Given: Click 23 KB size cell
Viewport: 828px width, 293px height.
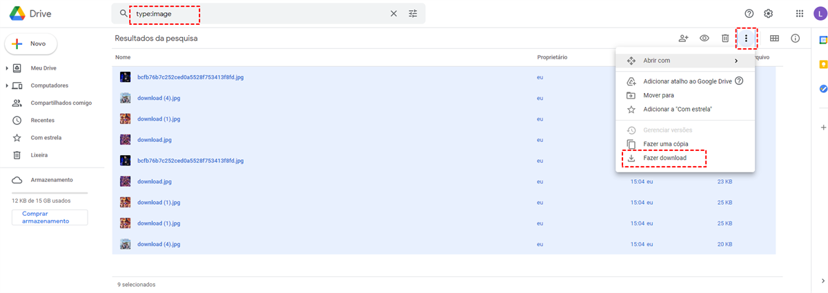Looking at the screenshot, I should (x=724, y=181).
